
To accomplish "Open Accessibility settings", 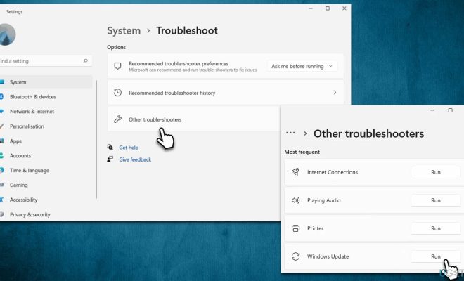I will (x=23, y=200).
